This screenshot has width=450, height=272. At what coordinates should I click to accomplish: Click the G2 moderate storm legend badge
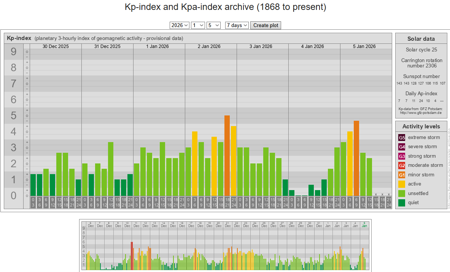[402, 165]
